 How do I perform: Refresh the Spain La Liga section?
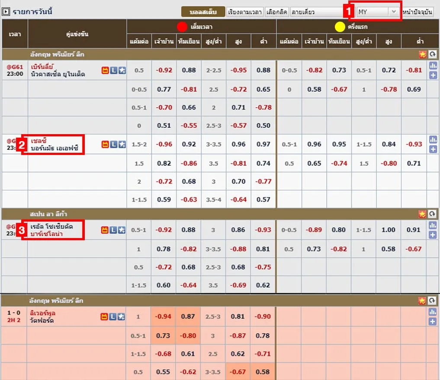(x=432, y=214)
